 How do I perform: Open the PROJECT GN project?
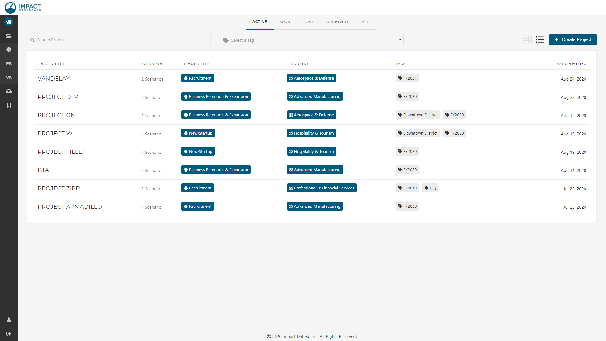point(56,115)
